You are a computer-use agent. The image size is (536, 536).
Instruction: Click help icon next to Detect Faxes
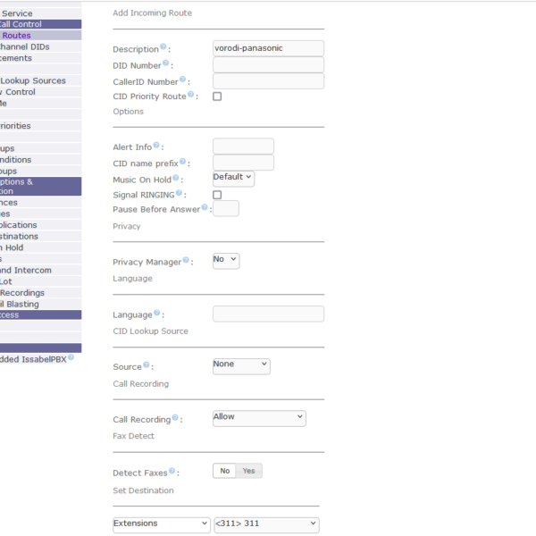click(x=172, y=470)
